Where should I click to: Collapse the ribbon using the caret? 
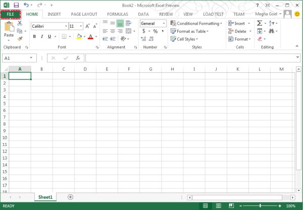pos(297,46)
